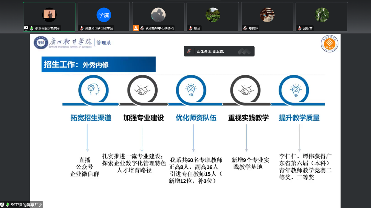Viewport: 371px width, 208px height.
Task: Click the screen share icon in bottom-left label
Action: pyautogui.click(x=2, y=205)
